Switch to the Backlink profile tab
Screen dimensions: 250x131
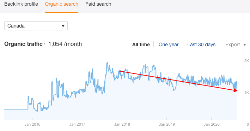(x=21, y=4)
